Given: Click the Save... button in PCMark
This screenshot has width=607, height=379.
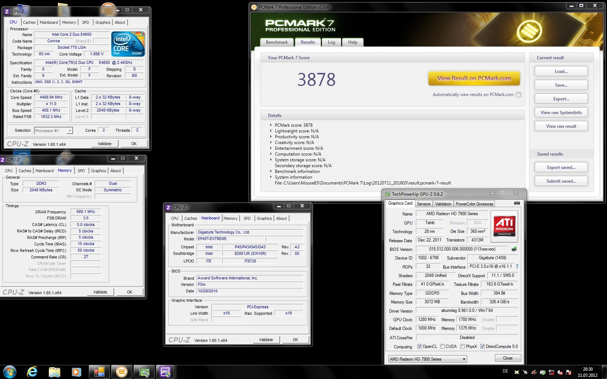Looking at the screenshot, I should (561, 85).
